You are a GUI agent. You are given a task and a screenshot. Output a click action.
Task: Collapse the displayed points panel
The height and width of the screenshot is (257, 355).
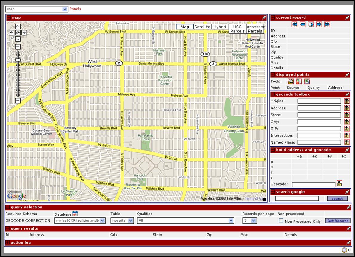pyautogui.click(x=273, y=74)
